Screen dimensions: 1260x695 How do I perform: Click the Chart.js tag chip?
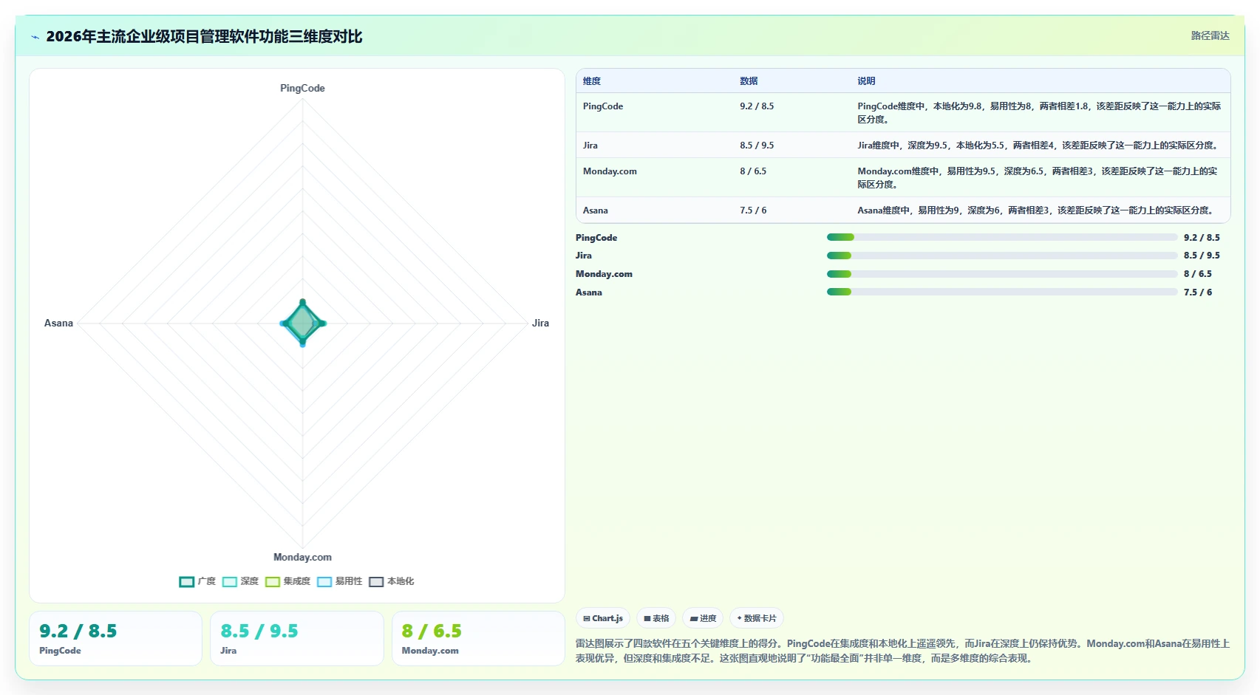(603, 618)
